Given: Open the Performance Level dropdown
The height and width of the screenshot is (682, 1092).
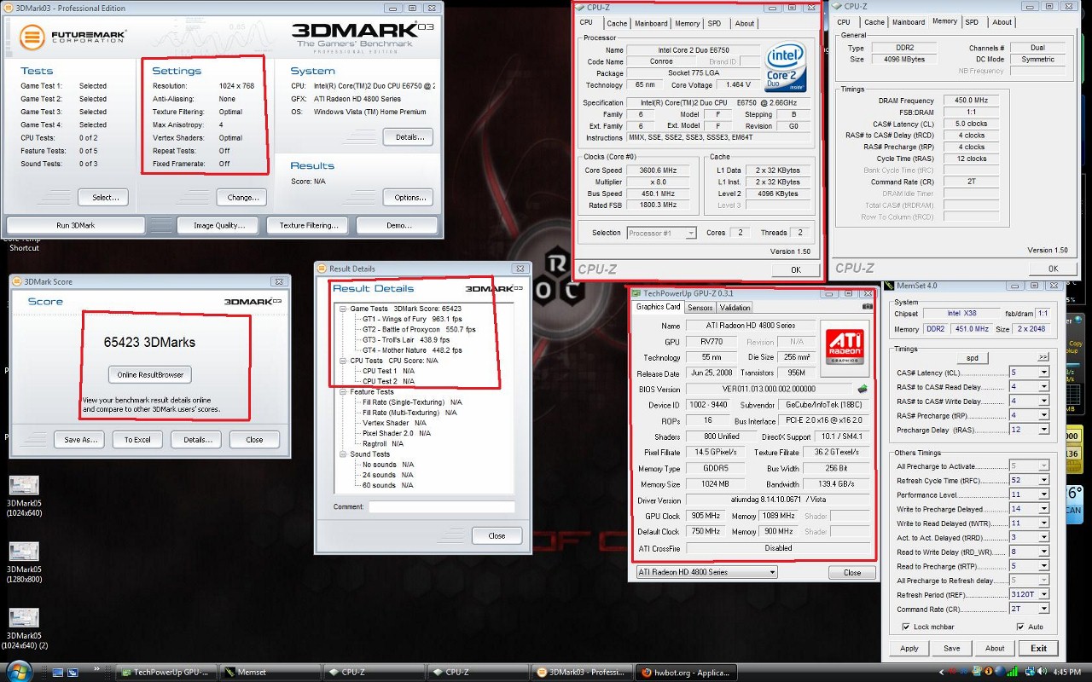Looking at the screenshot, I should click(1043, 494).
